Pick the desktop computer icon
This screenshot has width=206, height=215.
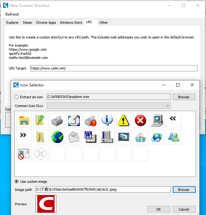click(157, 120)
